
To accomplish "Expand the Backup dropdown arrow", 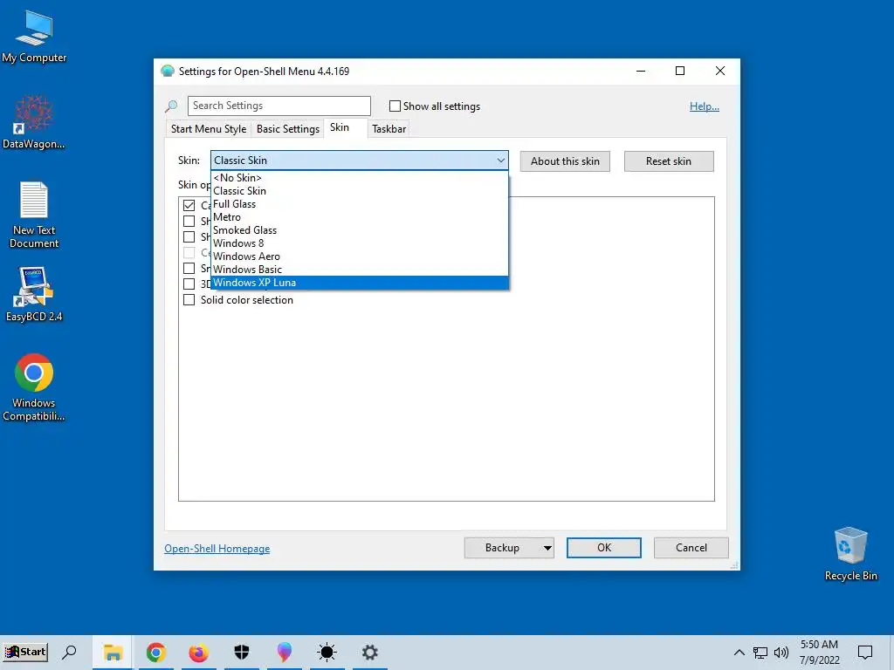I will [547, 548].
